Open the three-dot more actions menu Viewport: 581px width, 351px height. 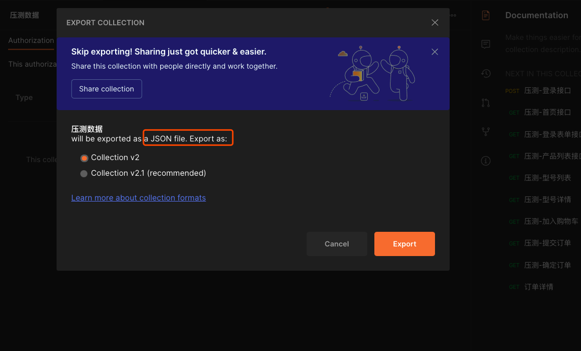[453, 15]
